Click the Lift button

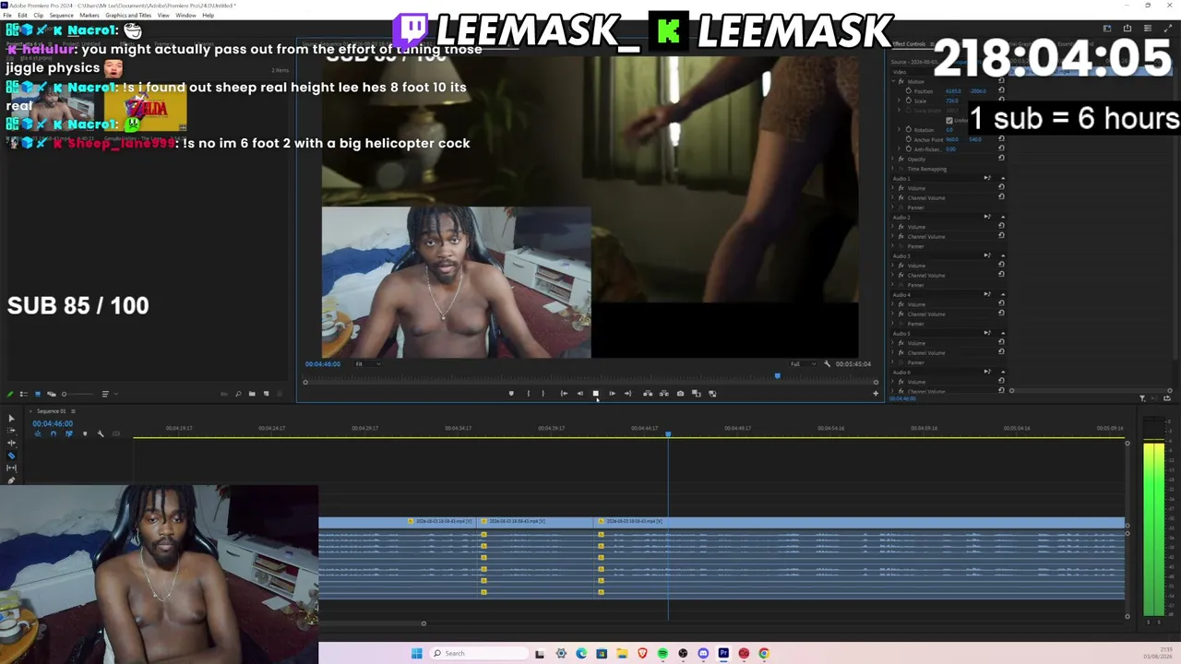point(648,394)
